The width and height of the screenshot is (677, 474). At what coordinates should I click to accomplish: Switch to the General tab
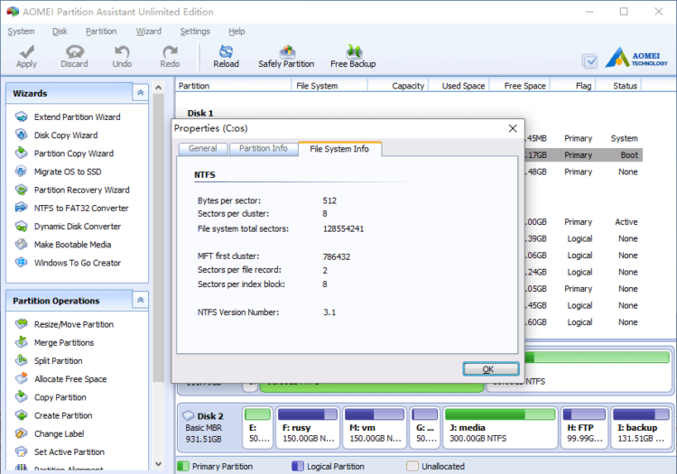pos(202,149)
